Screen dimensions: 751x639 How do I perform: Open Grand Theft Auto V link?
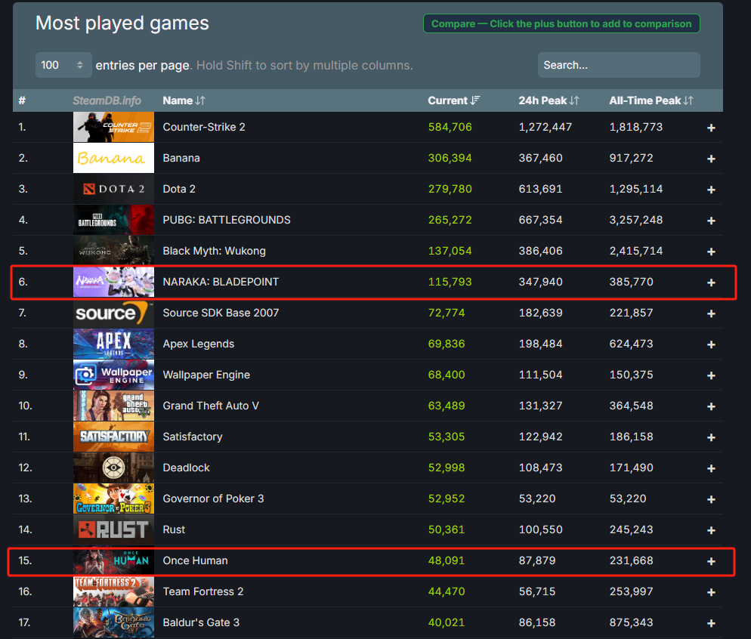coord(211,406)
